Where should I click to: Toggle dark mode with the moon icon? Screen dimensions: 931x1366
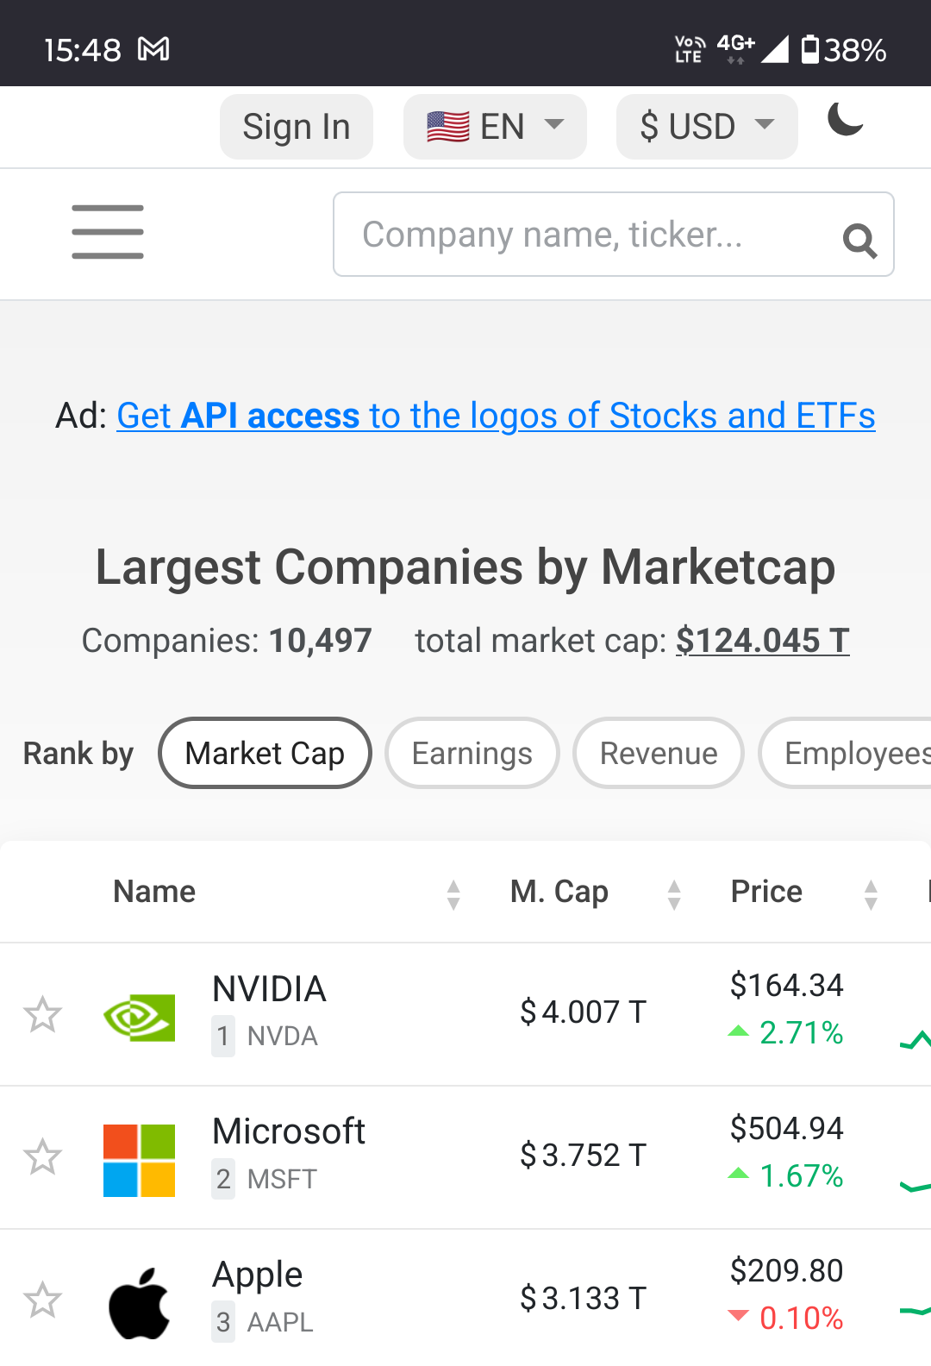pyautogui.click(x=846, y=119)
